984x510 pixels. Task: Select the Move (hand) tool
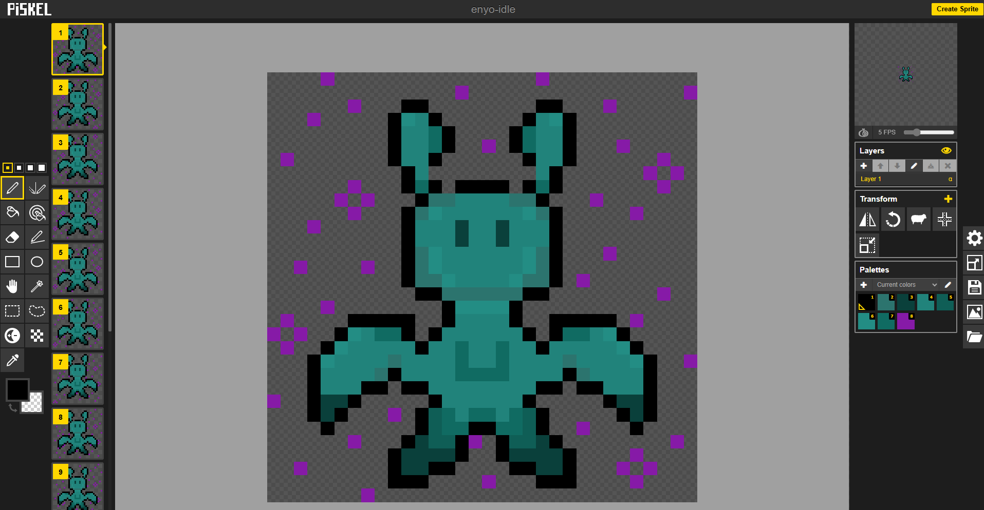12,286
